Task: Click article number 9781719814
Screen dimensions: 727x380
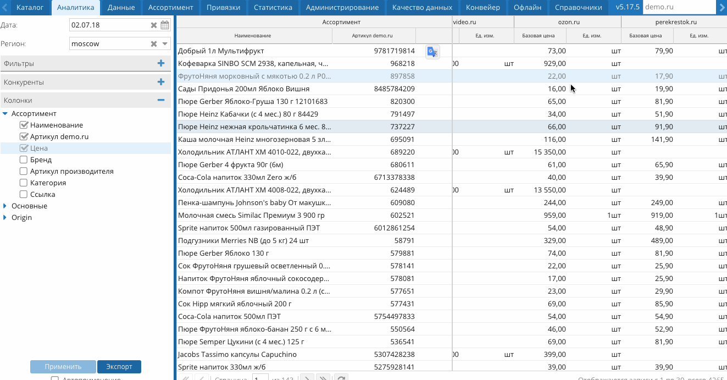Action: [x=394, y=51]
